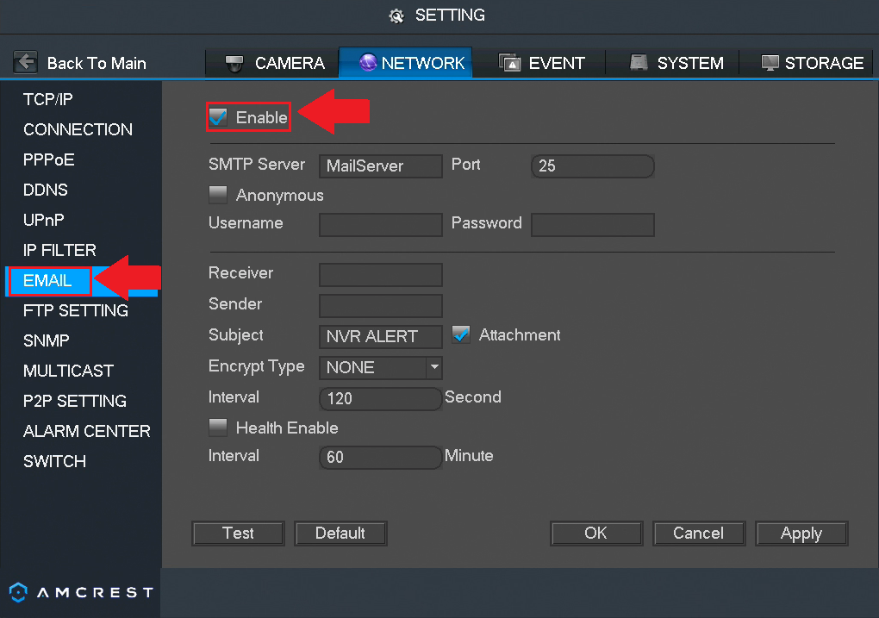Image resolution: width=879 pixels, height=618 pixels.
Task: Click the Subject field showing NVR ALERT
Action: coord(381,336)
